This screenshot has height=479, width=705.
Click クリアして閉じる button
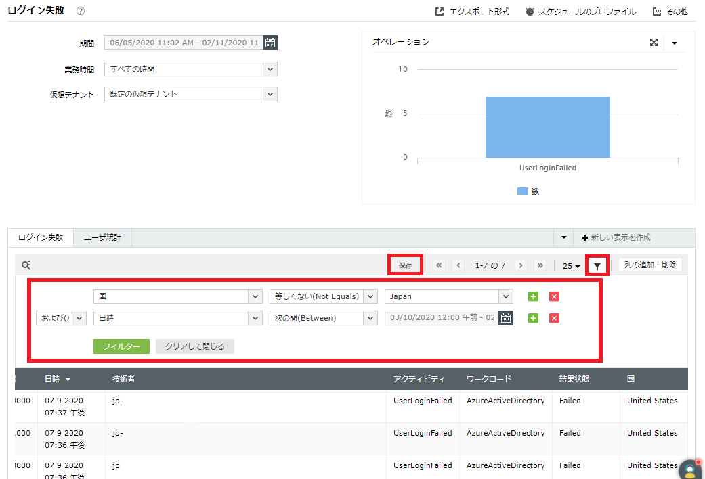pyautogui.click(x=194, y=346)
